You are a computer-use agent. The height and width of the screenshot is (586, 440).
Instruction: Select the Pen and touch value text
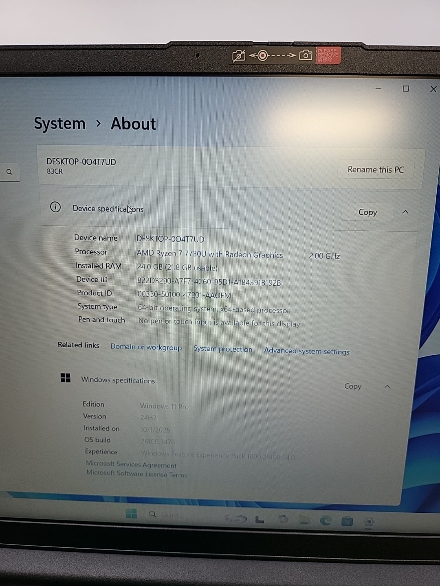(x=219, y=322)
